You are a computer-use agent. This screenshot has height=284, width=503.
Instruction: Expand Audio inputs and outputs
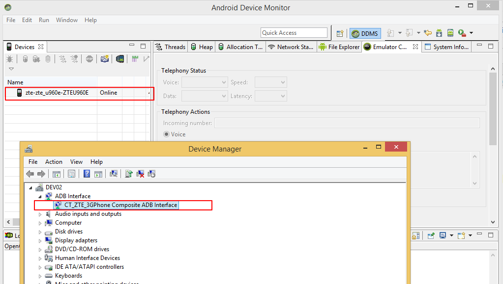(40, 214)
